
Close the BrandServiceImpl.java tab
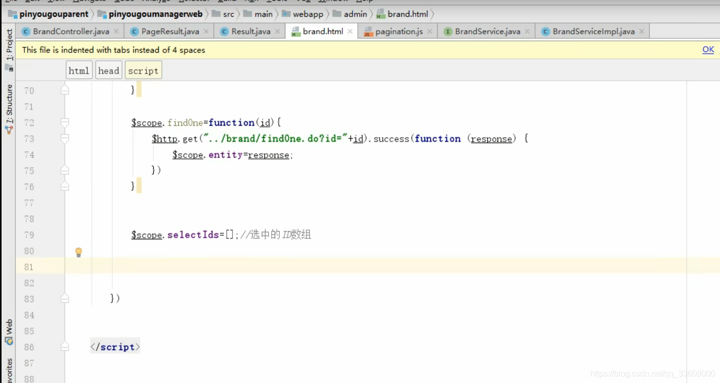642,32
